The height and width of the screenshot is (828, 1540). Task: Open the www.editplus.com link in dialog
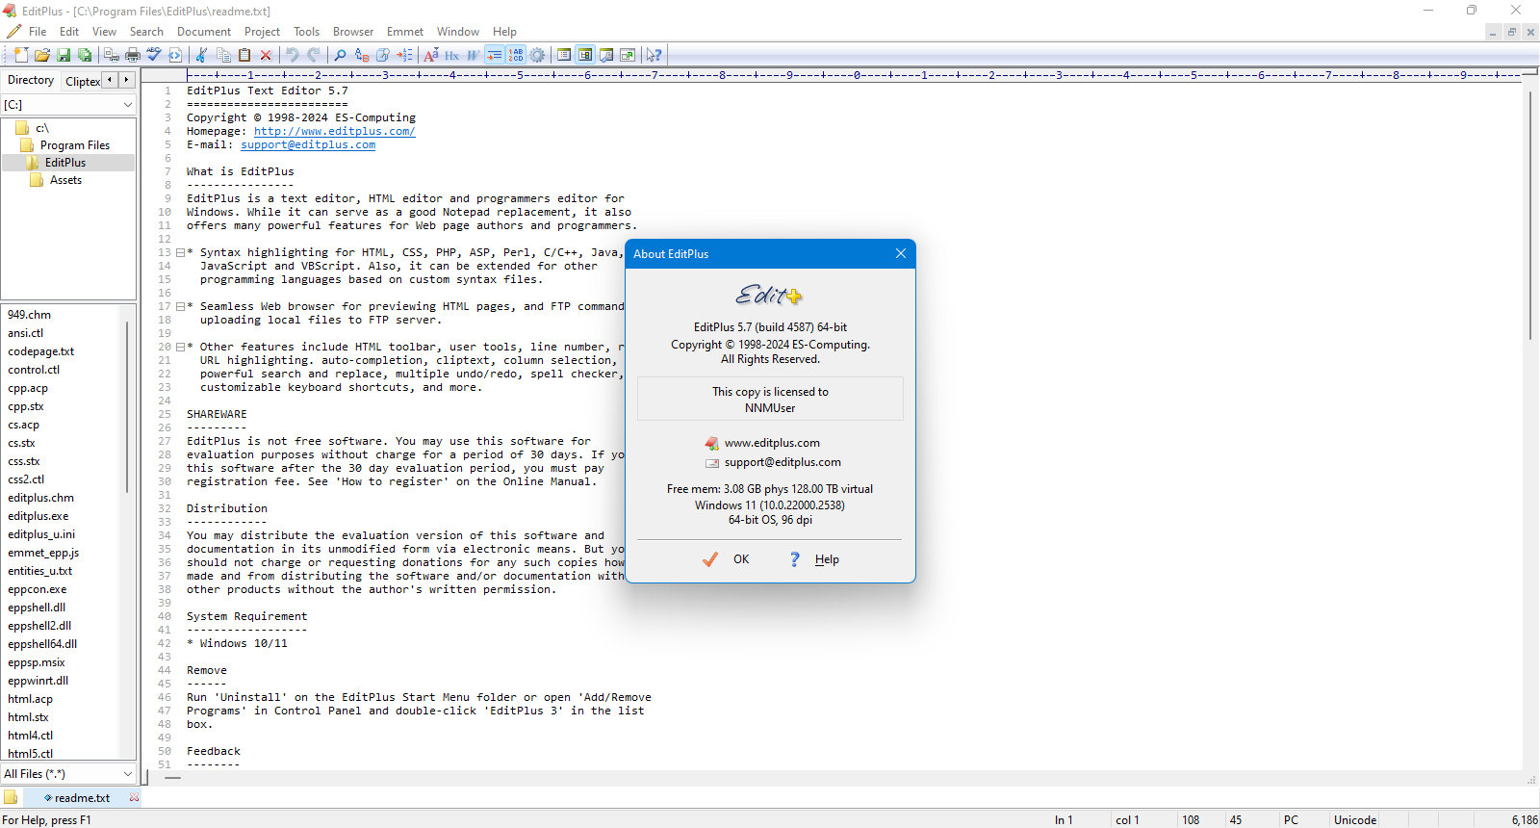(772, 443)
